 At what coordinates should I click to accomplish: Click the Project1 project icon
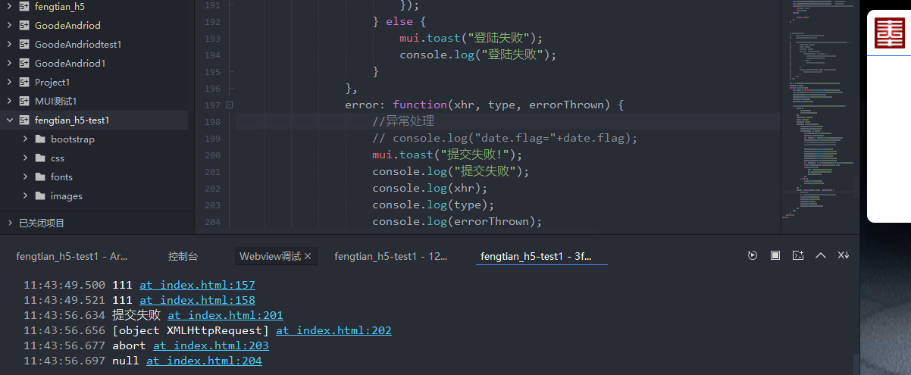coord(24,82)
